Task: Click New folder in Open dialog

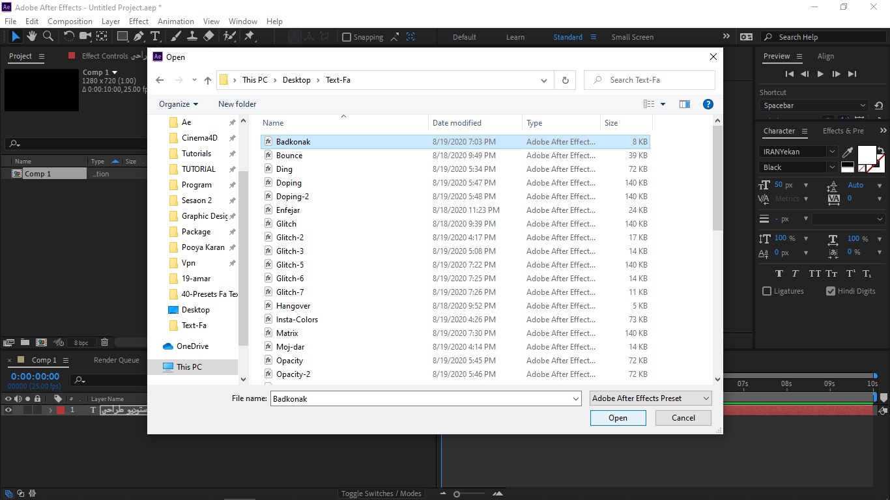Action: pyautogui.click(x=237, y=104)
